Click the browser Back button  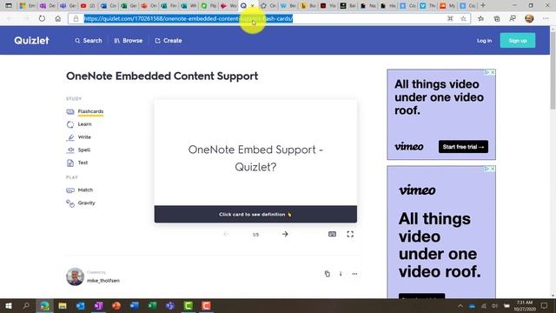(x=10, y=18)
